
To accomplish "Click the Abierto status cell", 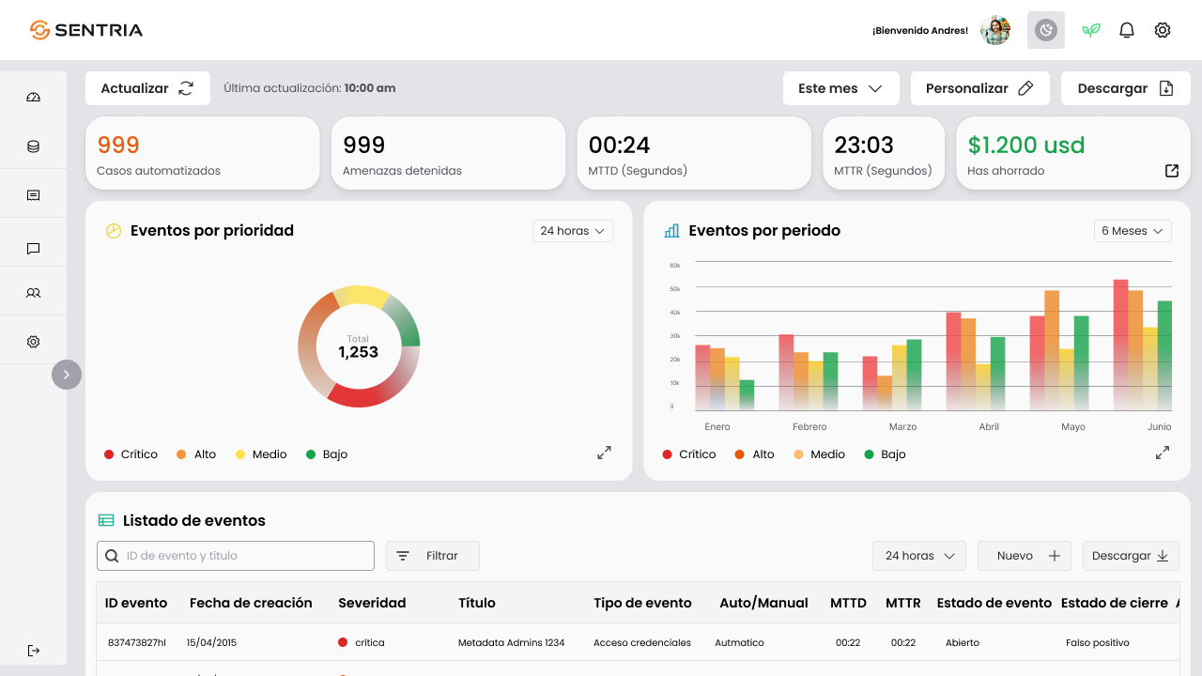I will point(963,643).
